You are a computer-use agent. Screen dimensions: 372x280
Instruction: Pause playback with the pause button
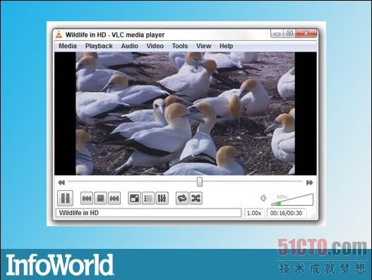point(65,198)
